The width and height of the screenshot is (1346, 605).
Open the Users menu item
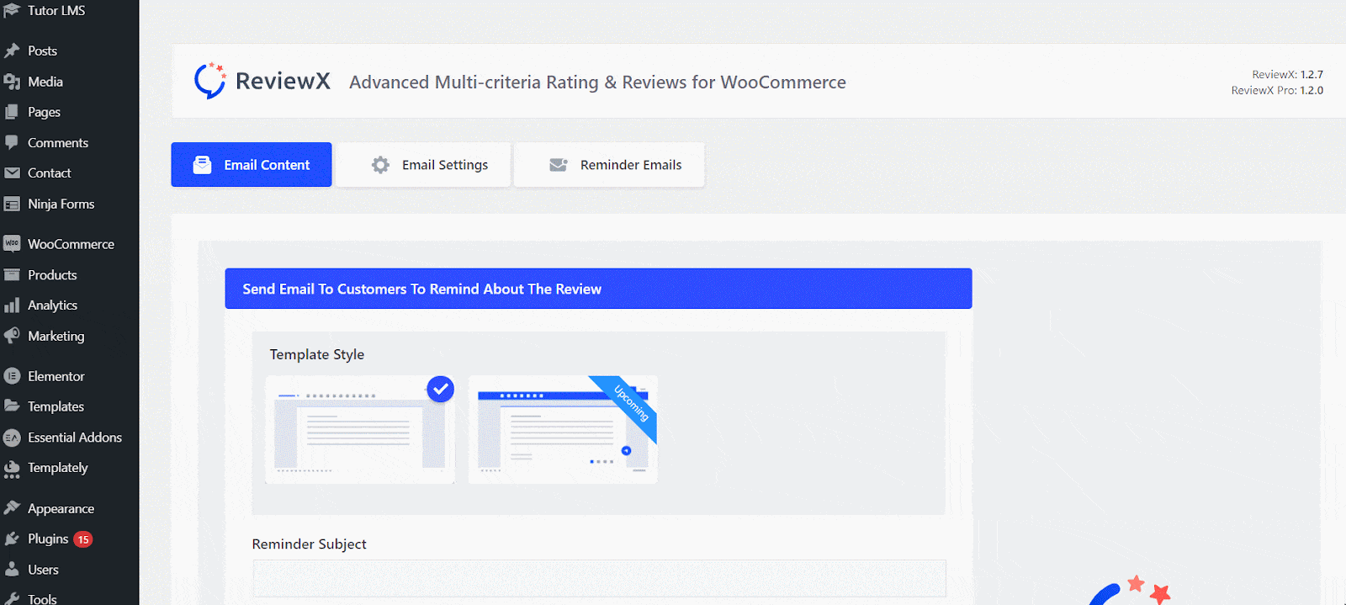(43, 570)
